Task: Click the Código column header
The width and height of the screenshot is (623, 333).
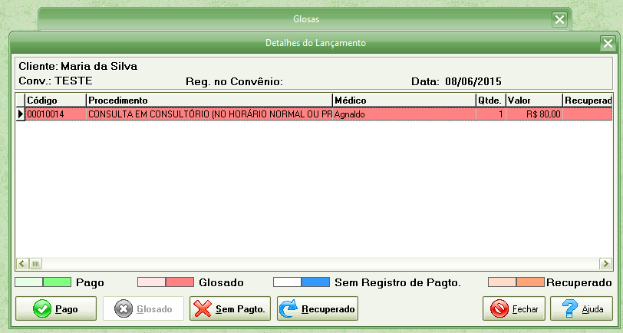Action: tap(55, 101)
